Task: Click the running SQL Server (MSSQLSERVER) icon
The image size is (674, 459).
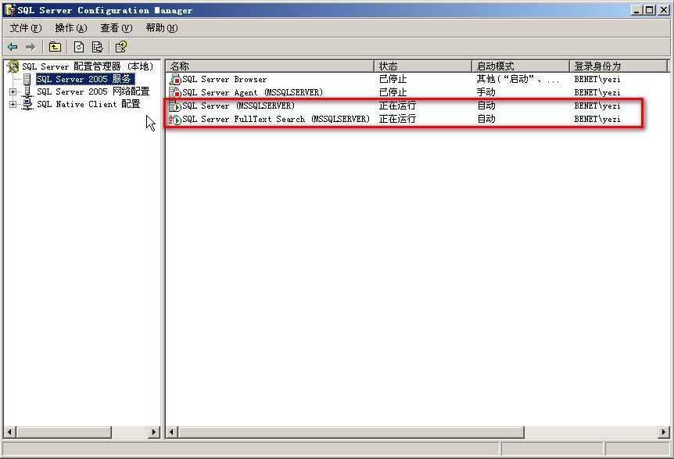Action: tap(175, 106)
